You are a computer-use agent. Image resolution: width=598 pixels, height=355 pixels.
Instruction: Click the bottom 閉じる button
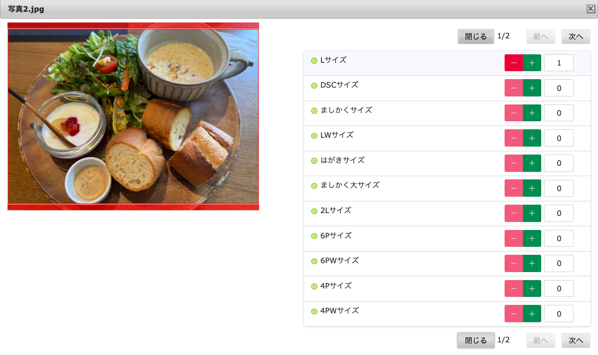pyautogui.click(x=476, y=340)
